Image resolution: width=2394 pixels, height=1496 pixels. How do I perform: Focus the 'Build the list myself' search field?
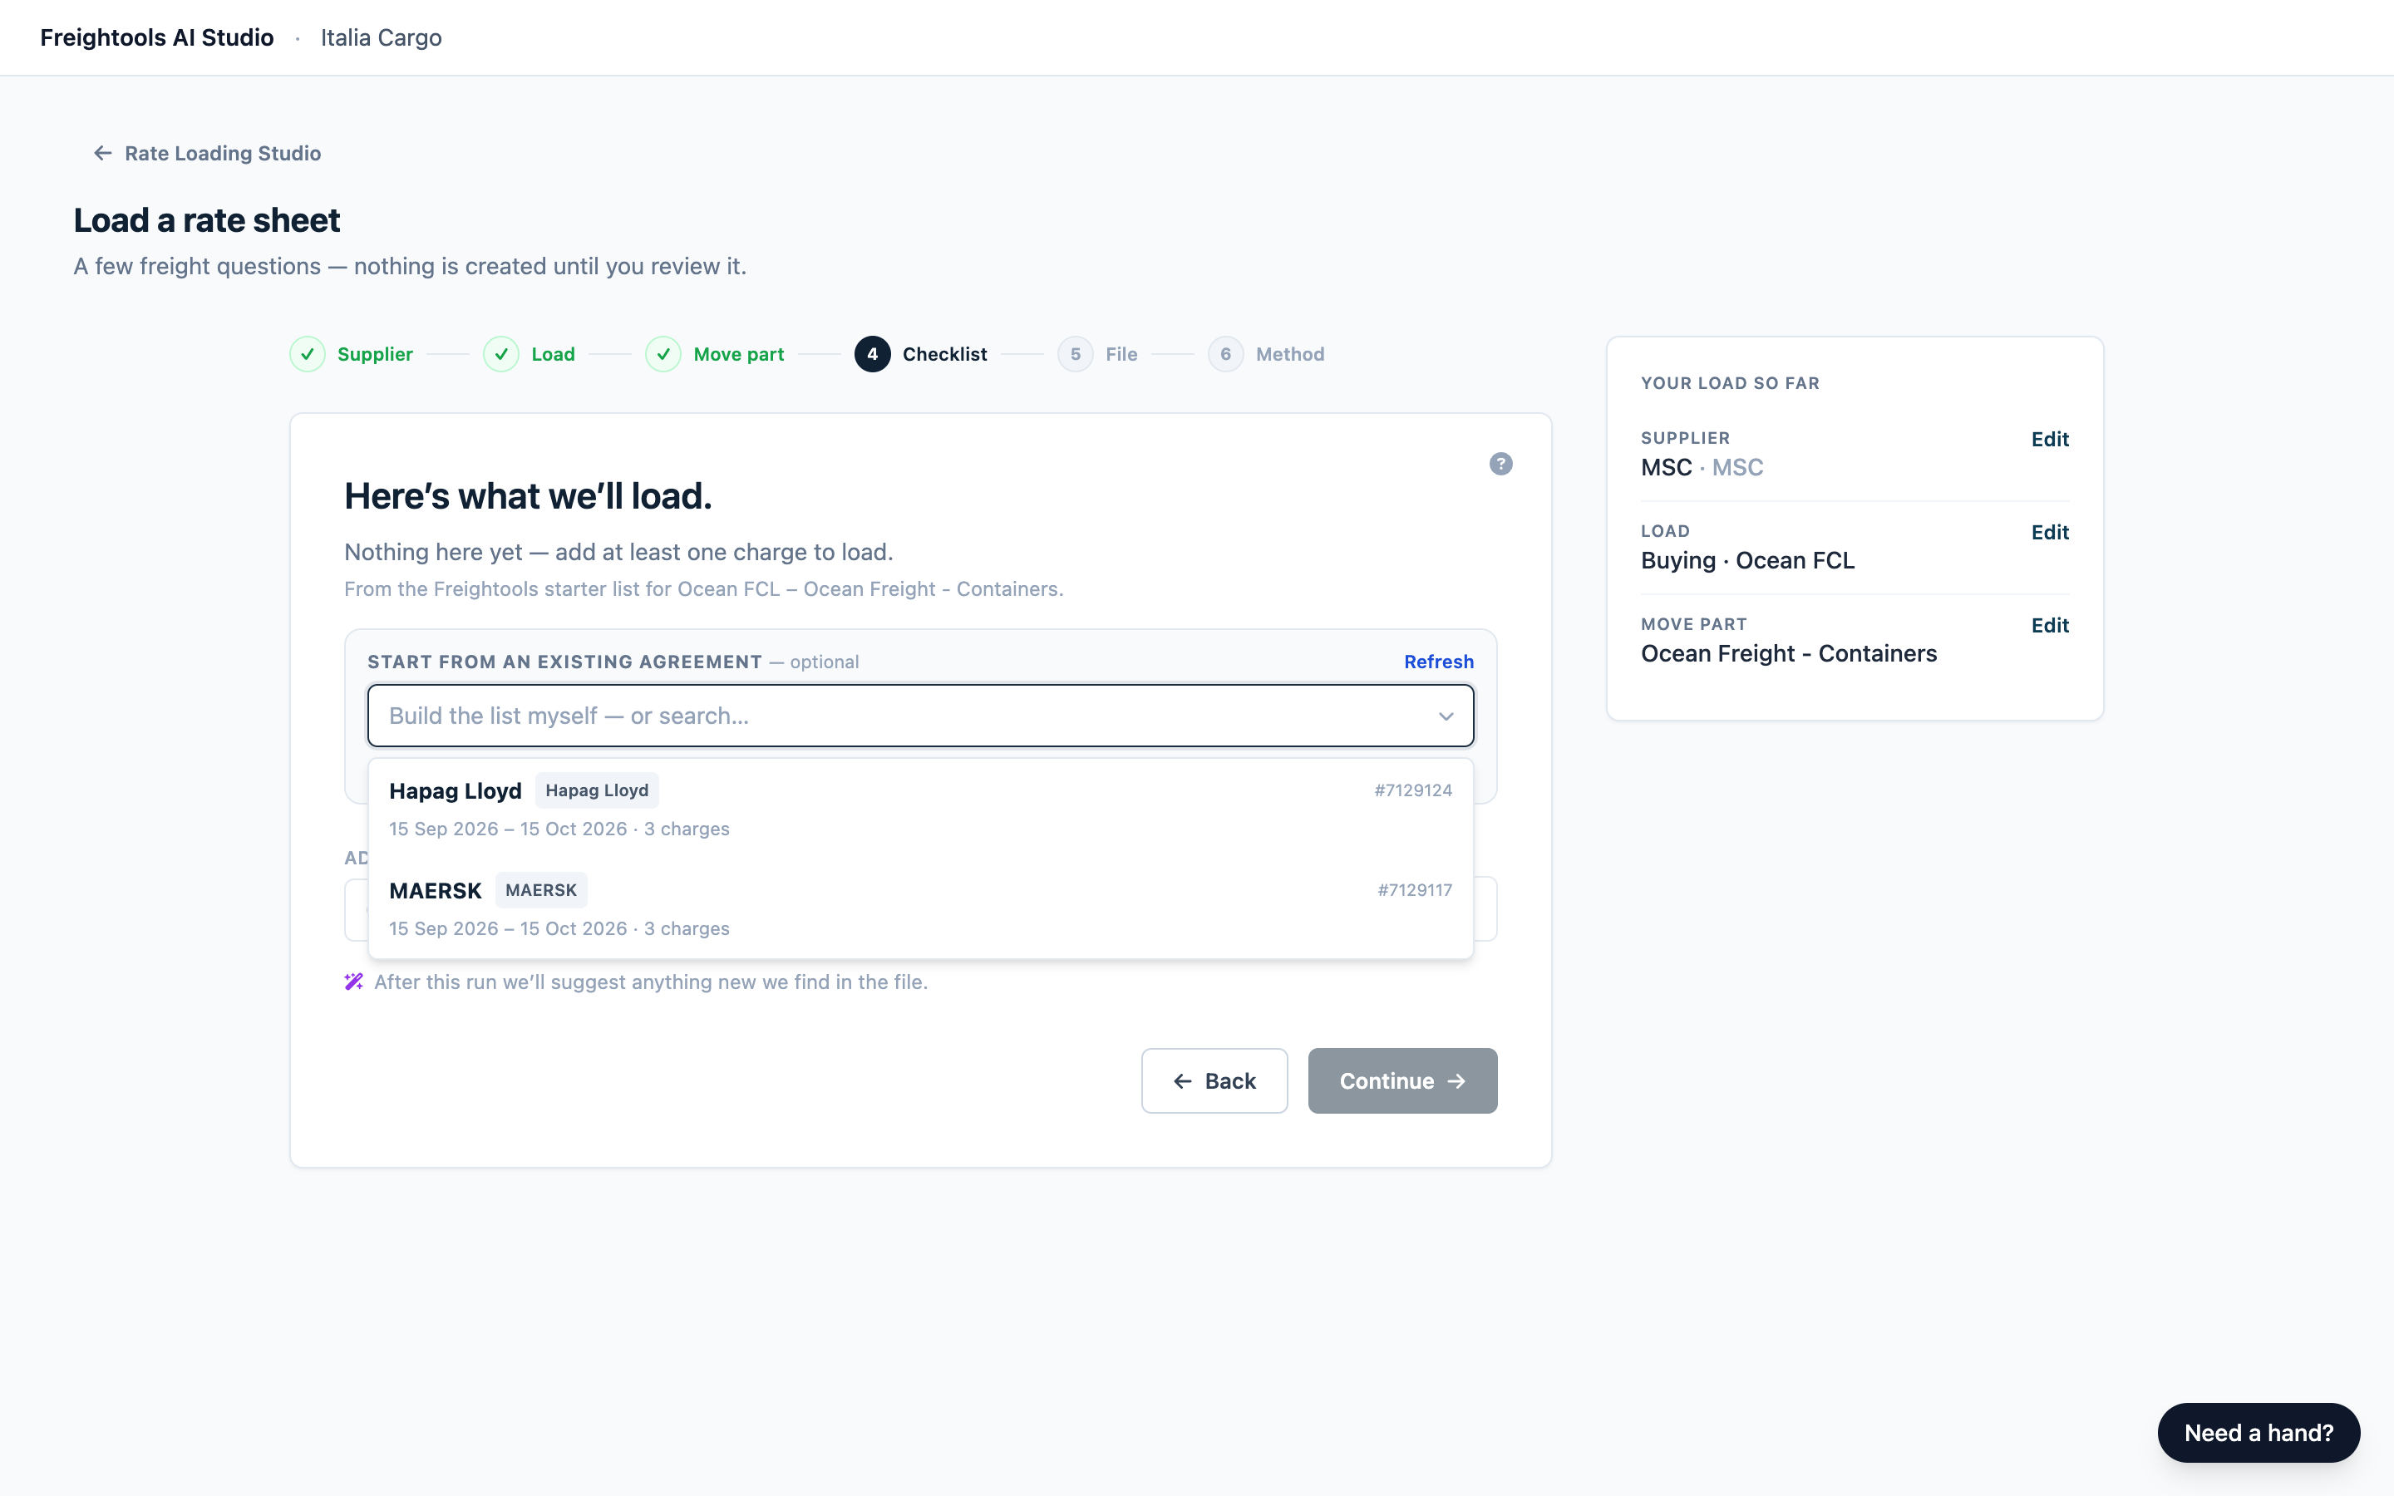(920, 716)
